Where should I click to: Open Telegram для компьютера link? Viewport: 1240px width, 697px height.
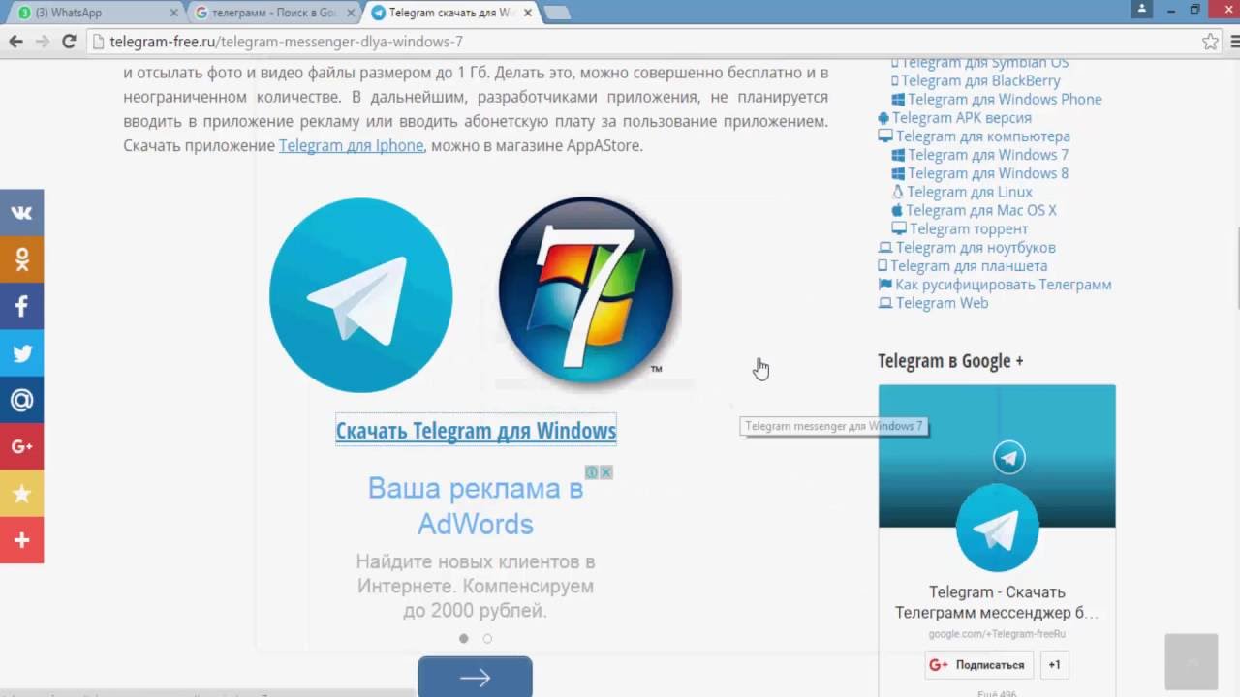pos(982,136)
